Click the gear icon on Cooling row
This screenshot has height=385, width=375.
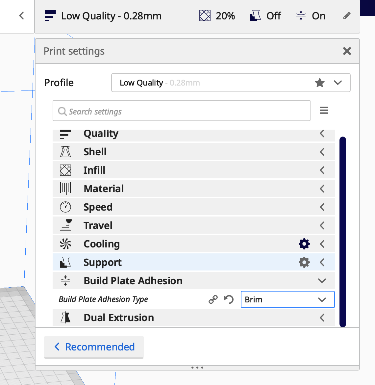[x=304, y=244]
